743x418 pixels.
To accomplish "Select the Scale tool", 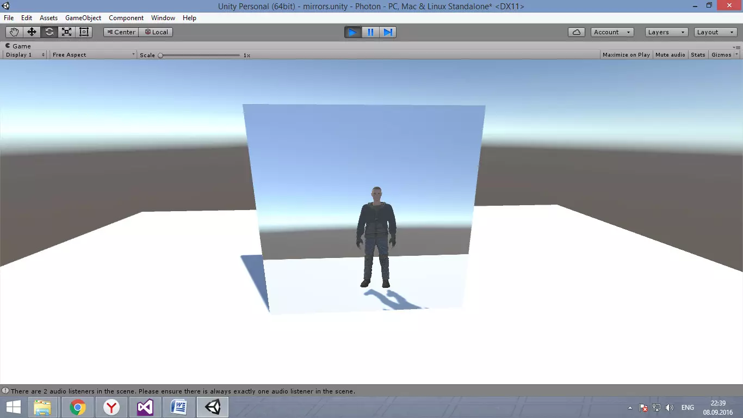I will [66, 32].
